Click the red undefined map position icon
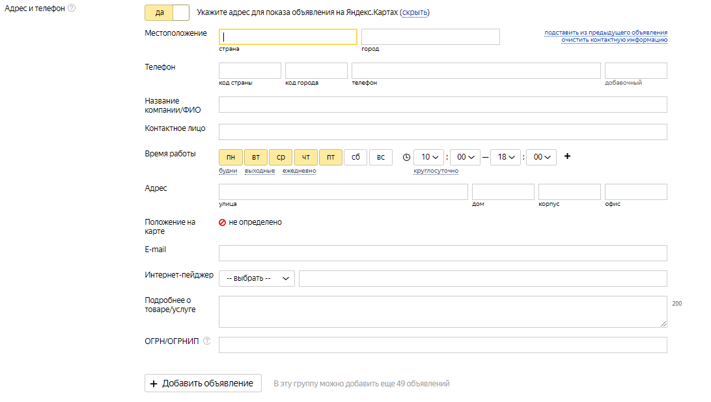 pyautogui.click(x=223, y=222)
